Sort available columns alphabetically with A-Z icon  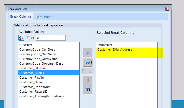[21, 38]
